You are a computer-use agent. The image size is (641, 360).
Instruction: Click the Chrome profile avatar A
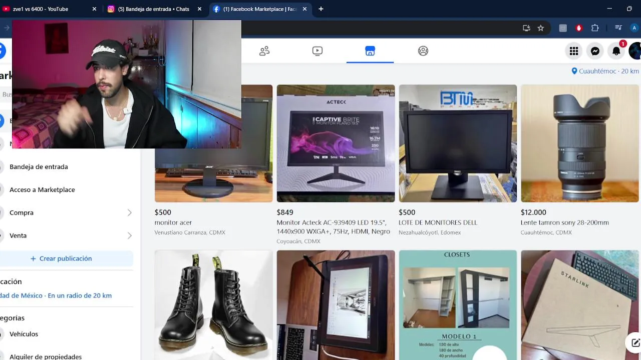(634, 28)
